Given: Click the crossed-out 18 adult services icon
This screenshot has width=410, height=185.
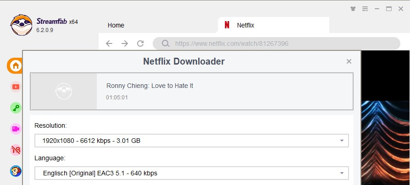Looking at the screenshot, I should pos(16,150).
